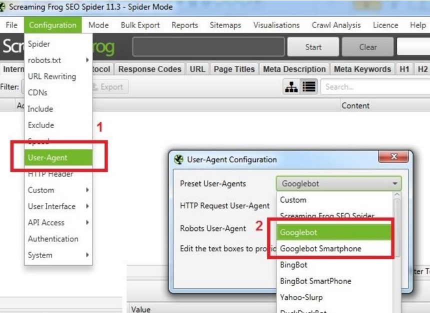The width and height of the screenshot is (430, 313).
Task: Select Googlebot Smartphone option
Action: point(334,248)
